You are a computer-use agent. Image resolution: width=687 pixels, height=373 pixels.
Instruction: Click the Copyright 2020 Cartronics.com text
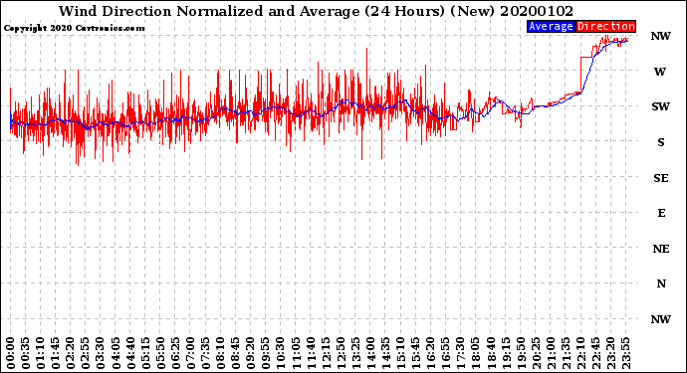pos(74,28)
